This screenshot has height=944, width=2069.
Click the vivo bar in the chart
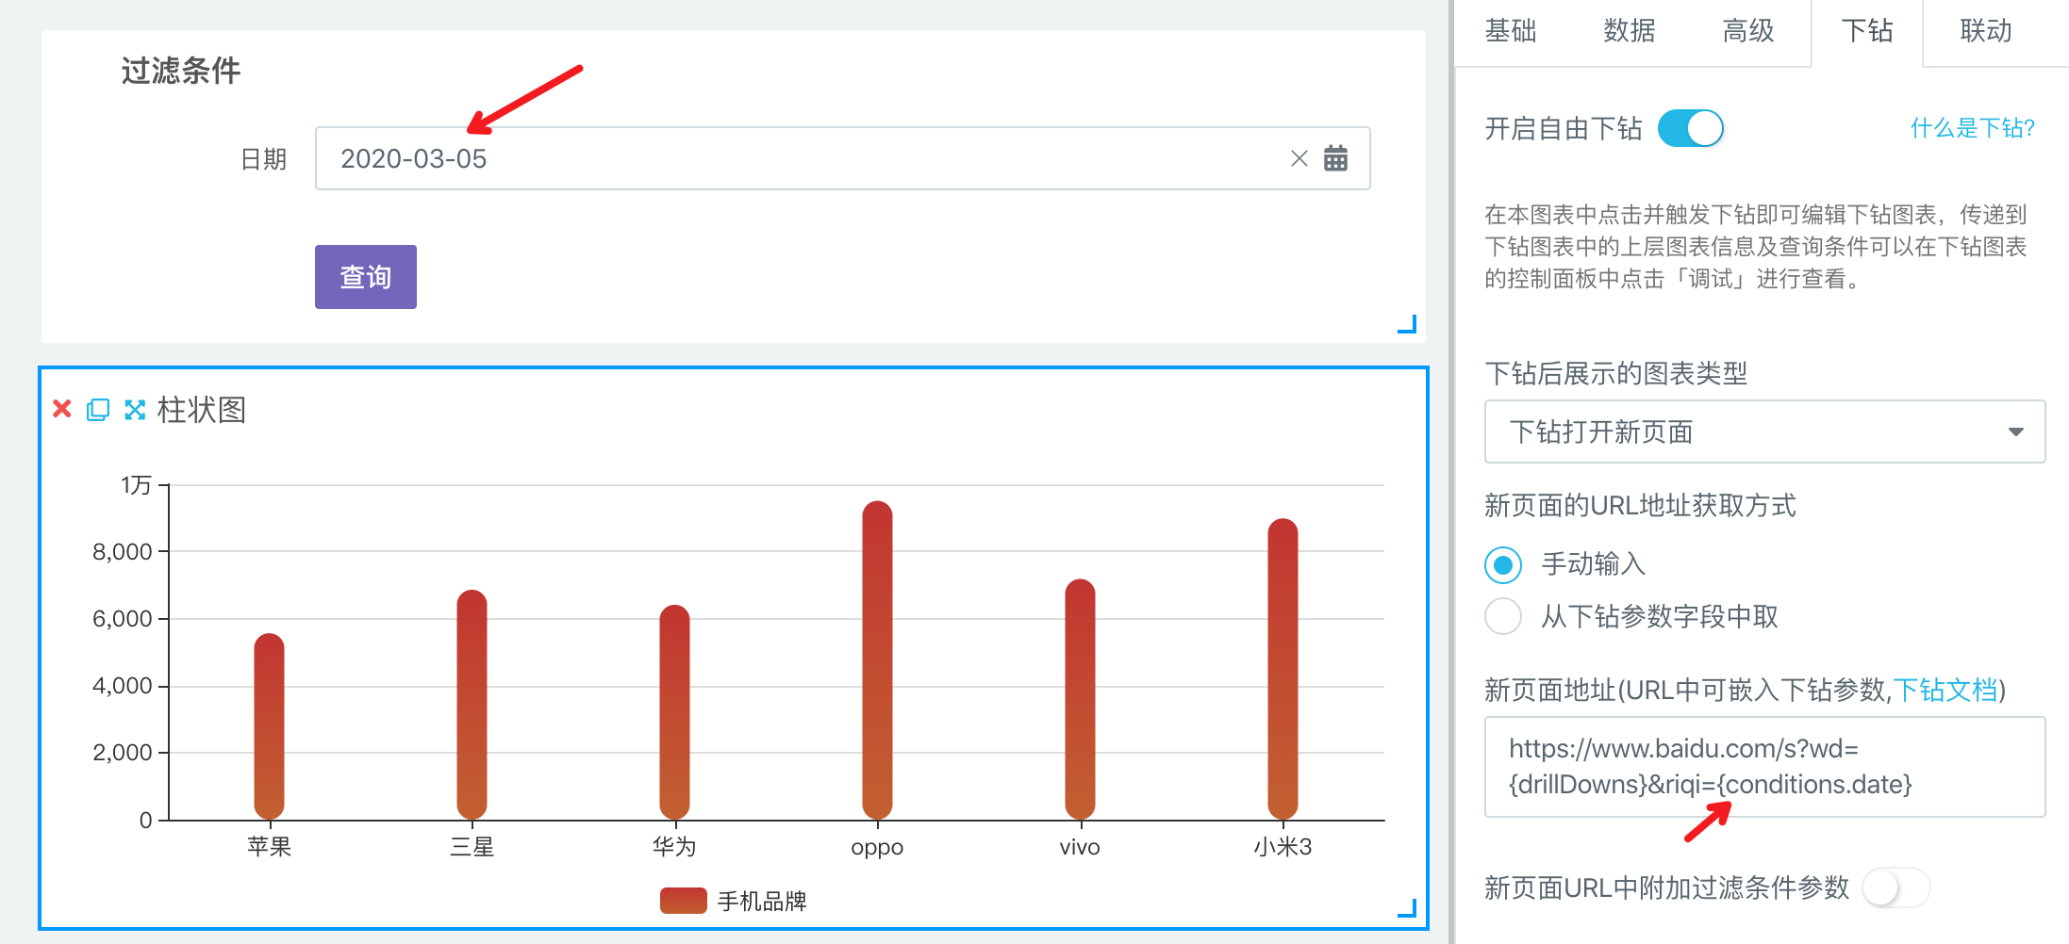tap(1080, 699)
